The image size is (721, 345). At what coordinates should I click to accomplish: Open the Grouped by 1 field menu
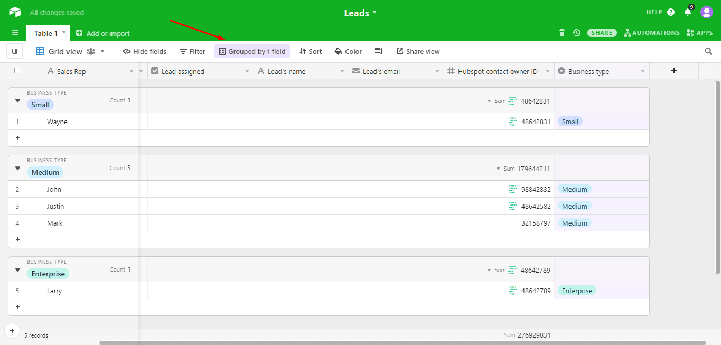(x=252, y=51)
